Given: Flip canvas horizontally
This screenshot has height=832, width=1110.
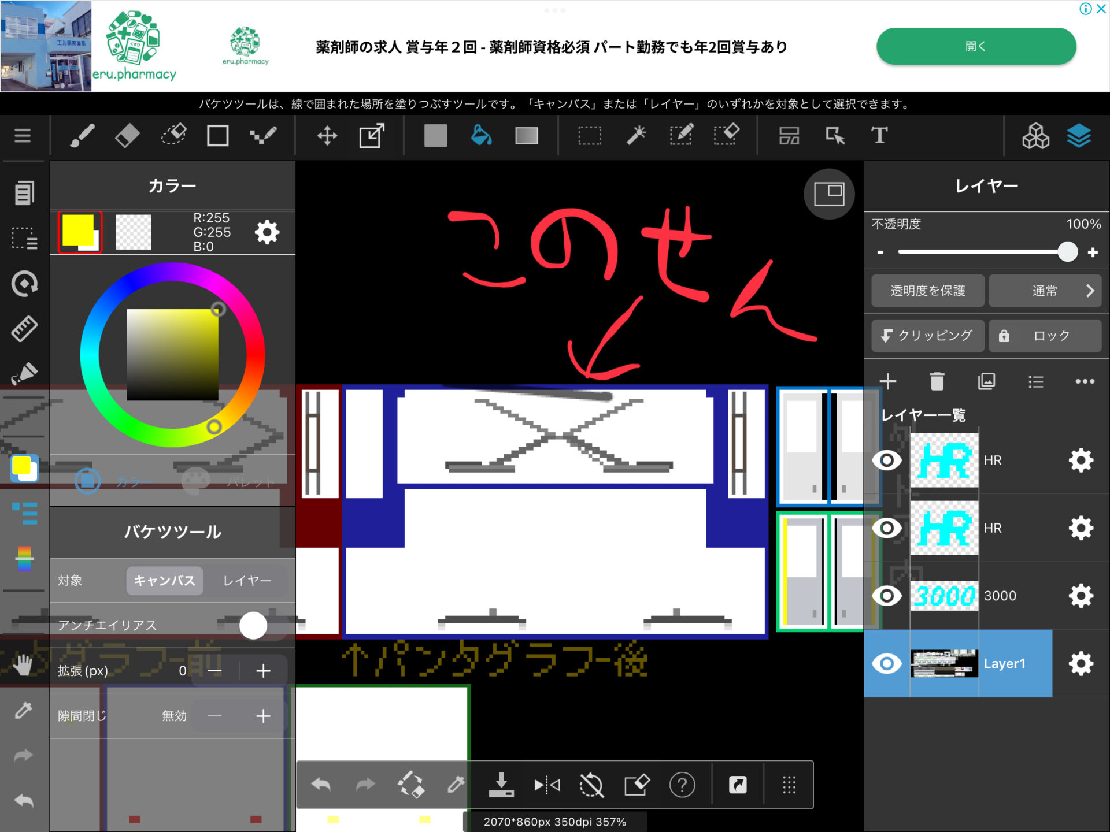Looking at the screenshot, I should [x=547, y=785].
